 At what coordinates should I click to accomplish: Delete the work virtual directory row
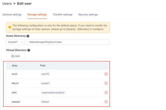(x=106, y=74)
